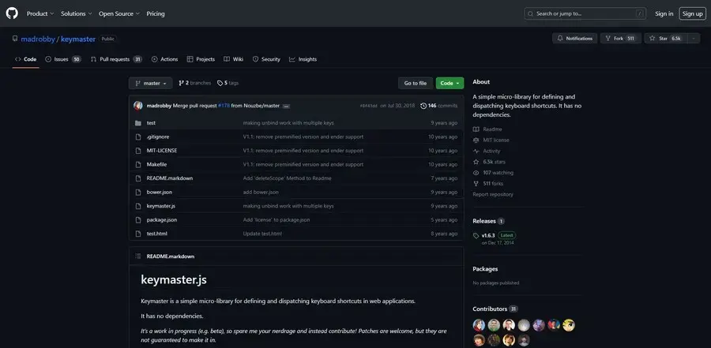This screenshot has height=348, width=711.
Task: Open commit message 'Update test.html'
Action: tap(262, 234)
